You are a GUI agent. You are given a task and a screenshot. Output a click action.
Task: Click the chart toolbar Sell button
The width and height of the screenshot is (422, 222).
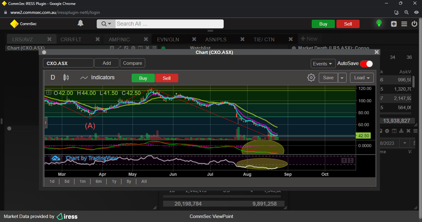(x=167, y=78)
